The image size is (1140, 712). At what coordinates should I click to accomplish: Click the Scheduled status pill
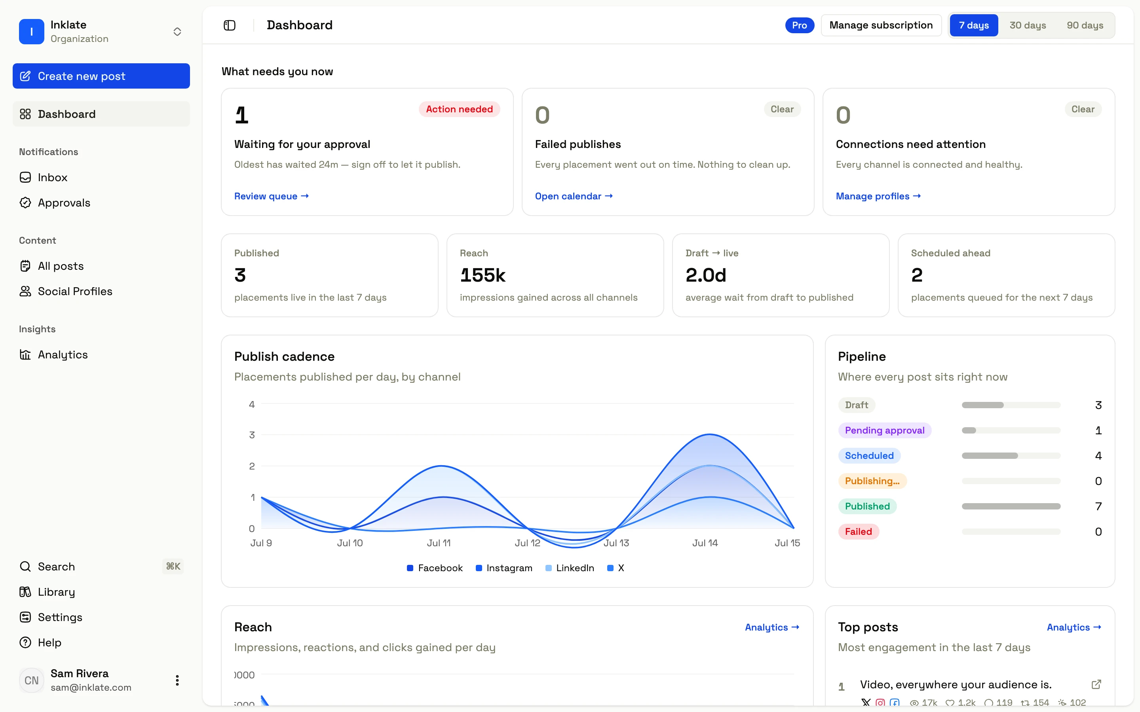[869, 455]
